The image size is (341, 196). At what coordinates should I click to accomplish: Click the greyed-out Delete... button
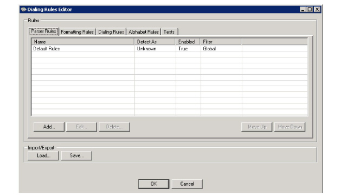[x=114, y=127]
